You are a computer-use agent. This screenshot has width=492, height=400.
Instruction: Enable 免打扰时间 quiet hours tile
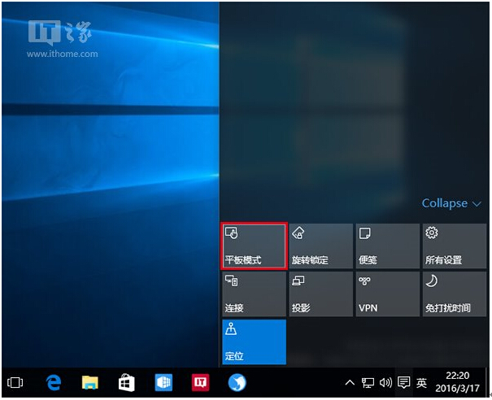pyautogui.click(x=454, y=293)
